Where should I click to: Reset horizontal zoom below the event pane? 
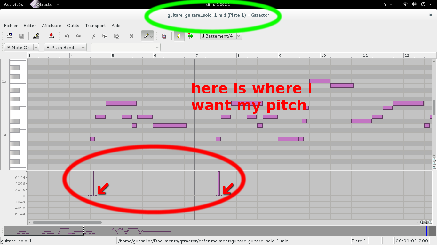[430, 222]
